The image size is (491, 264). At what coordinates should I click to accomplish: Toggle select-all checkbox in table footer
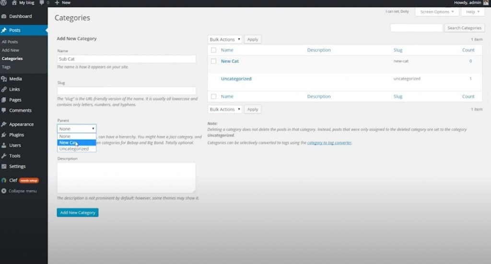pos(214,97)
